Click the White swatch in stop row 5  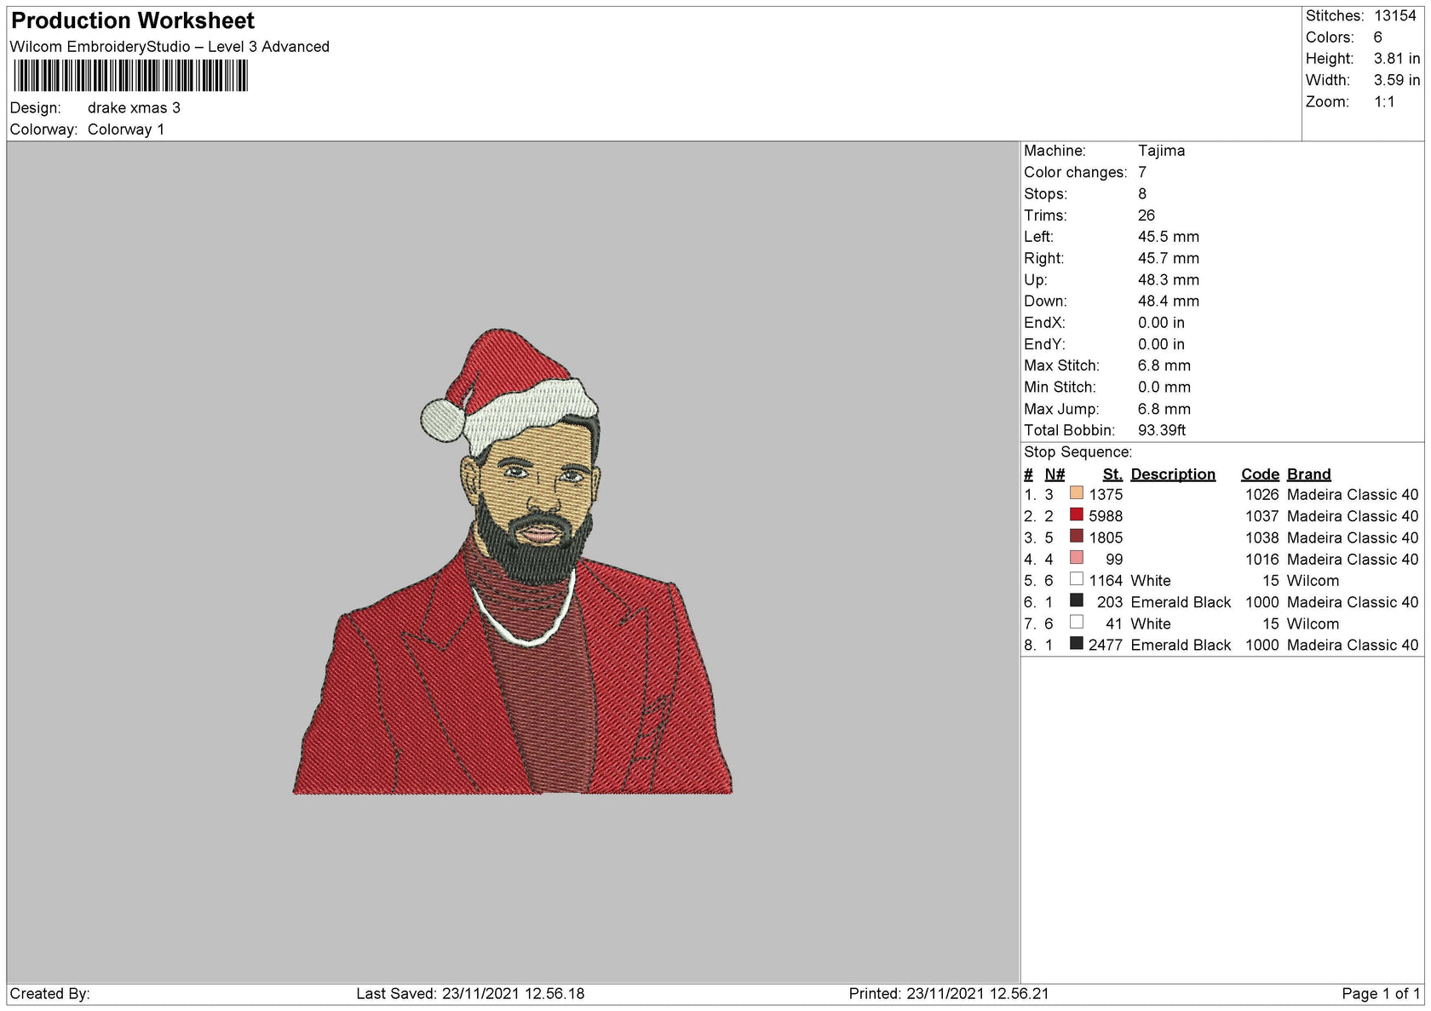tap(1078, 580)
